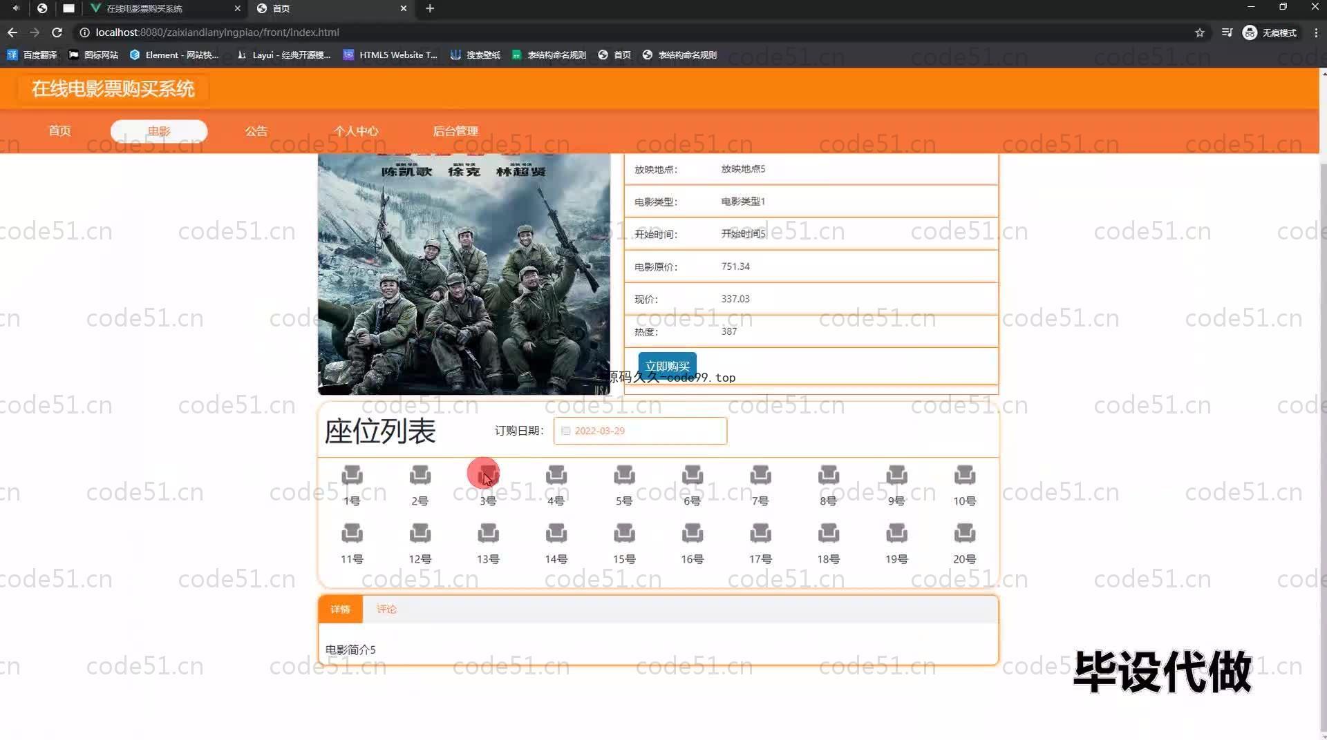1327x740 pixels.
Task: Click the 立即购买 button
Action: point(668,366)
